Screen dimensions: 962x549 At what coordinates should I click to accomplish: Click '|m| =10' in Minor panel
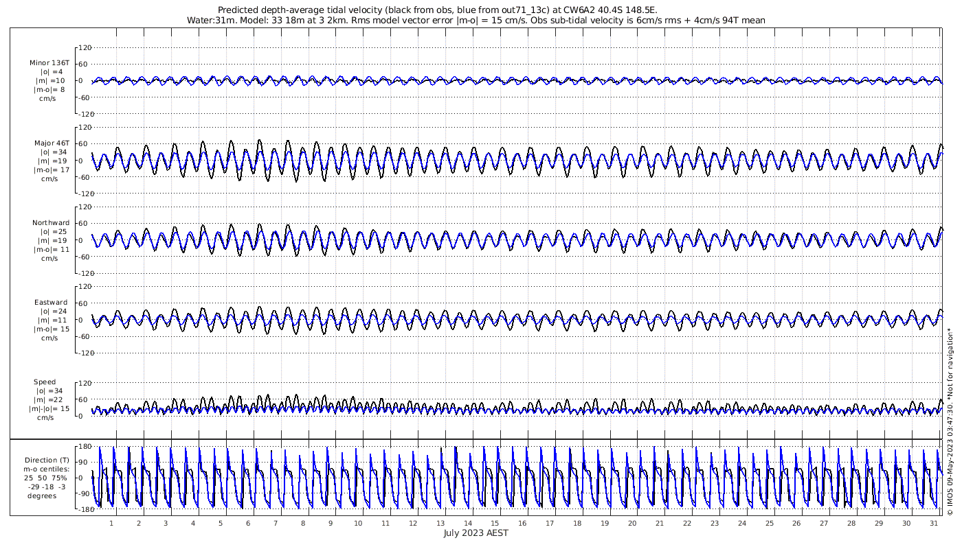(51, 81)
